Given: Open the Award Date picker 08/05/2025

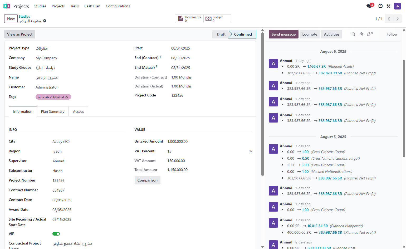Looking at the screenshot, I should point(62,210).
